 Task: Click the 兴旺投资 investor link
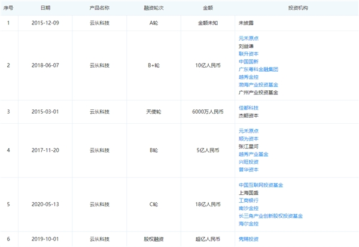pyautogui.click(x=248, y=161)
